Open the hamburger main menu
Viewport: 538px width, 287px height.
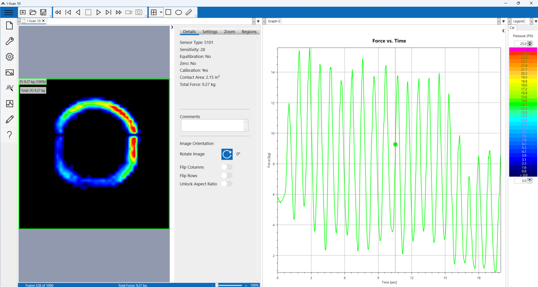pos(9,12)
